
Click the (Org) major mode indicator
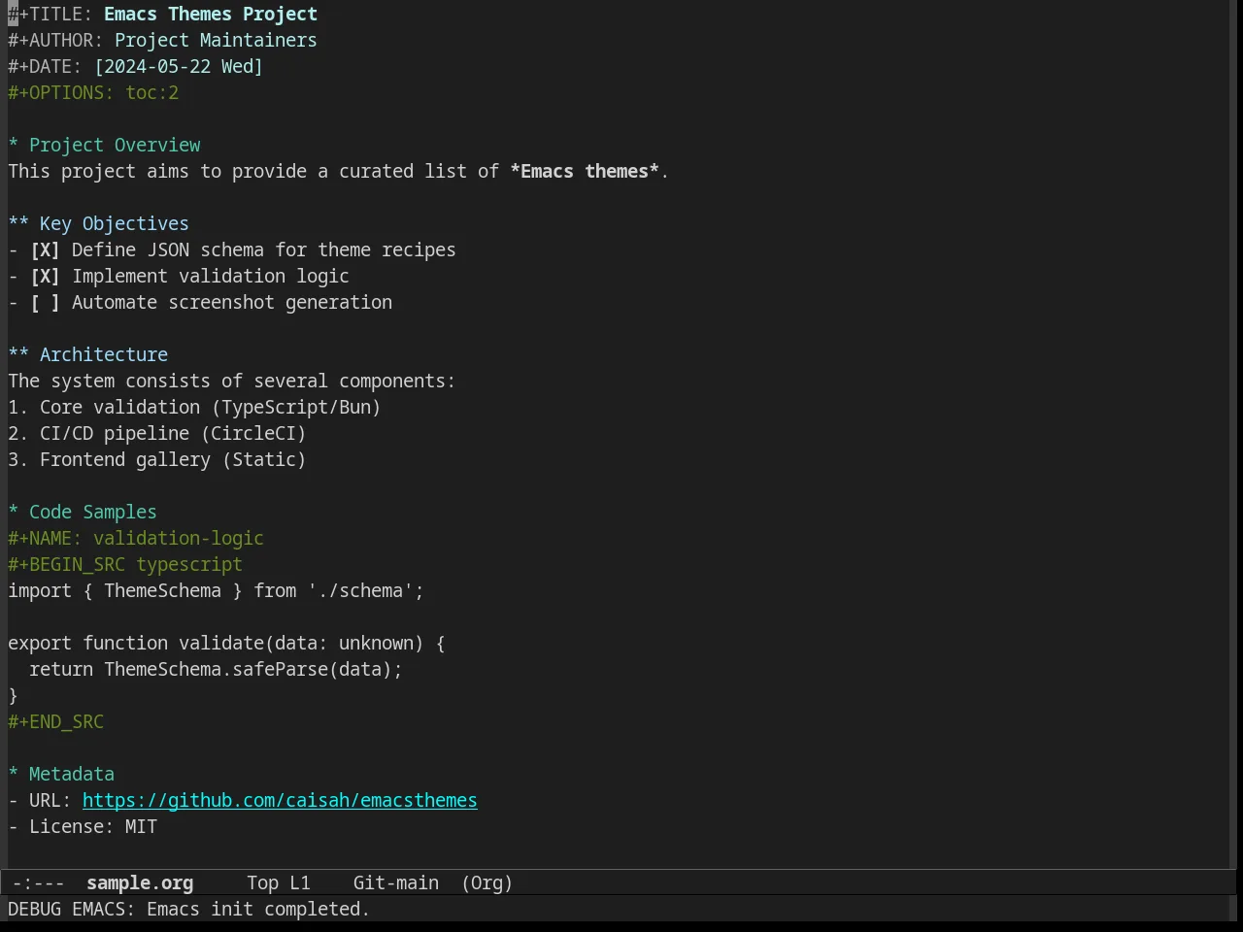pyautogui.click(x=487, y=882)
